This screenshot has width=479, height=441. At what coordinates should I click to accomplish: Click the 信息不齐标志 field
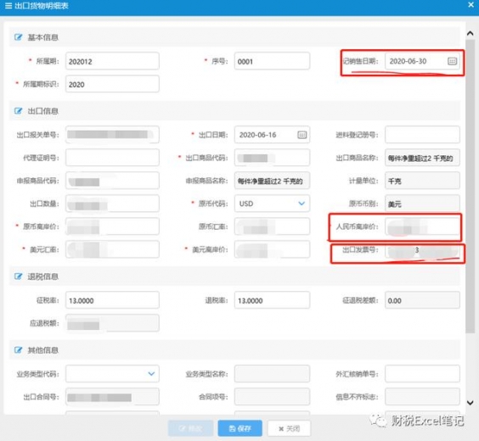point(422,396)
